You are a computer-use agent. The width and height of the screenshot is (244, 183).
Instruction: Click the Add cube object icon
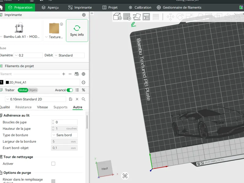(x=117, y=16)
